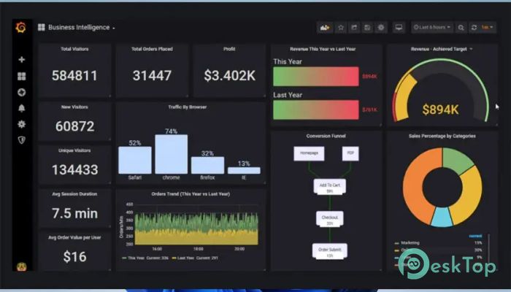Image resolution: width=511 pixels, height=292 pixels.
Task: Open the refresh interval dropdown
Action: tap(488, 28)
